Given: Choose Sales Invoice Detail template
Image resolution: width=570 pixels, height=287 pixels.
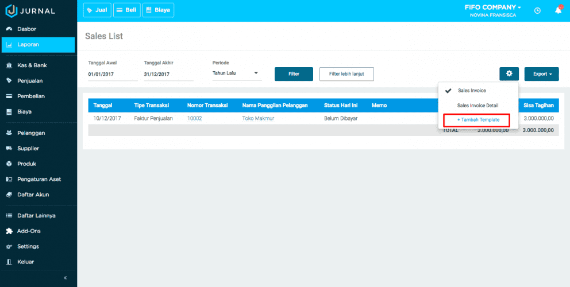Looking at the screenshot, I should pos(477,106).
